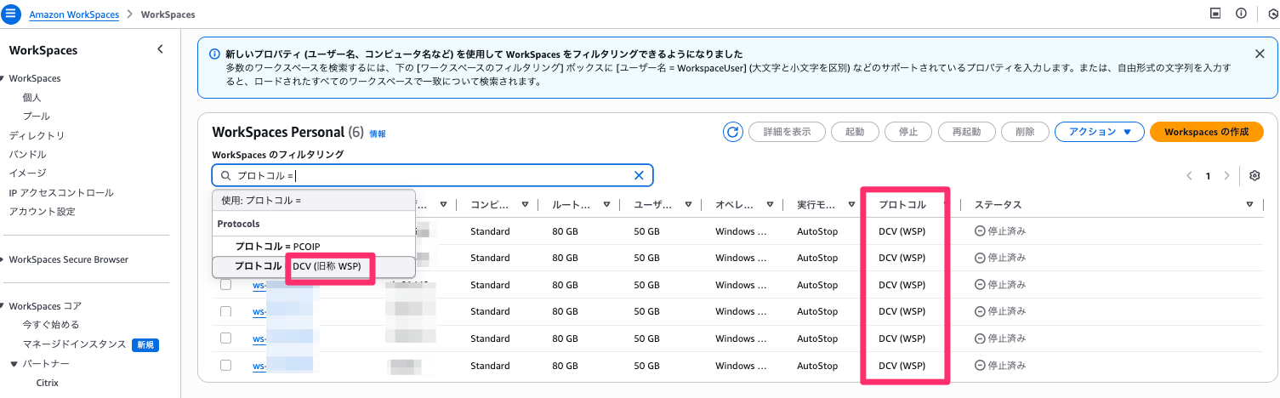Click the info icon in the blue banner
Image resolution: width=1280 pixels, height=398 pixels.
213,54
